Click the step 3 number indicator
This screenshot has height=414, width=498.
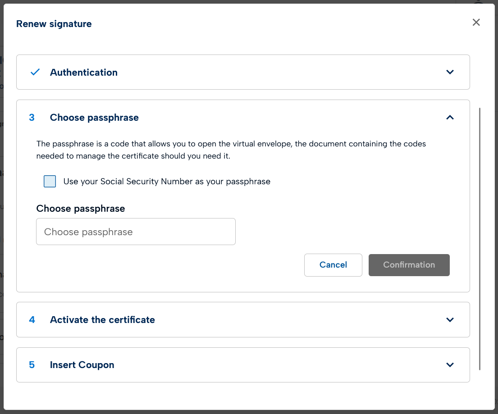coord(32,118)
